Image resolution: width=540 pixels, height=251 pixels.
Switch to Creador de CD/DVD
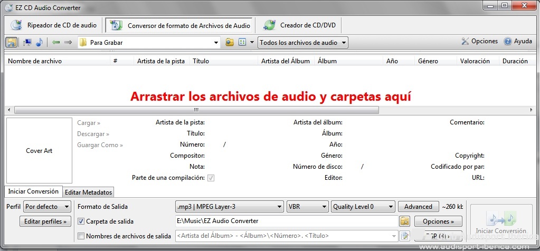coord(299,25)
